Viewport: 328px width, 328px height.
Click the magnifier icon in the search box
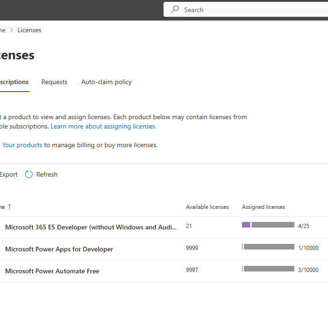click(x=175, y=9)
